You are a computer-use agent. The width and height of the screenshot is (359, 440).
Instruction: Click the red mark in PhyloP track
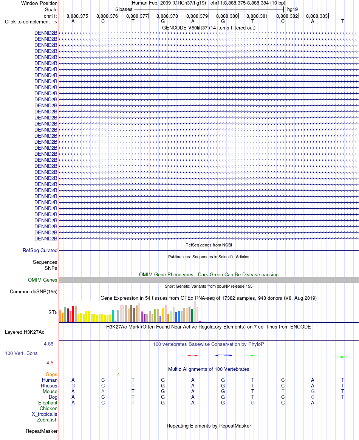193,356
